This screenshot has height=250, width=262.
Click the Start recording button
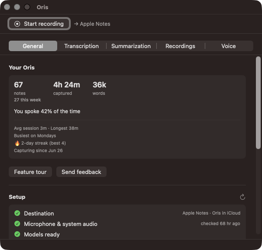click(x=39, y=24)
